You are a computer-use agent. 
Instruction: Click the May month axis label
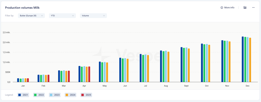105,86
